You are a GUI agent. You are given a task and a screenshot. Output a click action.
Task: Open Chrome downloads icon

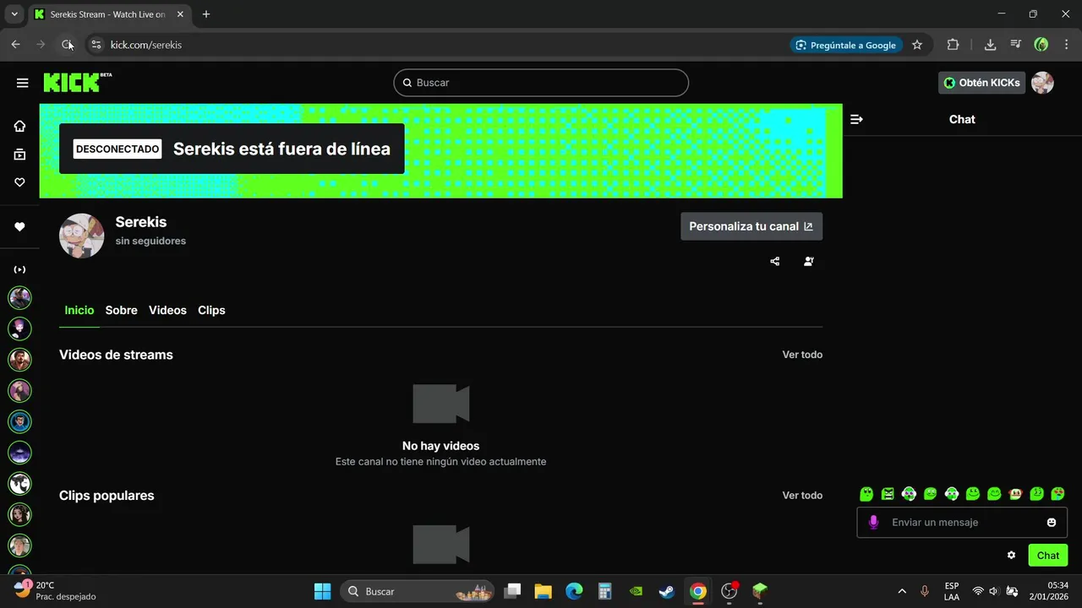click(x=991, y=45)
